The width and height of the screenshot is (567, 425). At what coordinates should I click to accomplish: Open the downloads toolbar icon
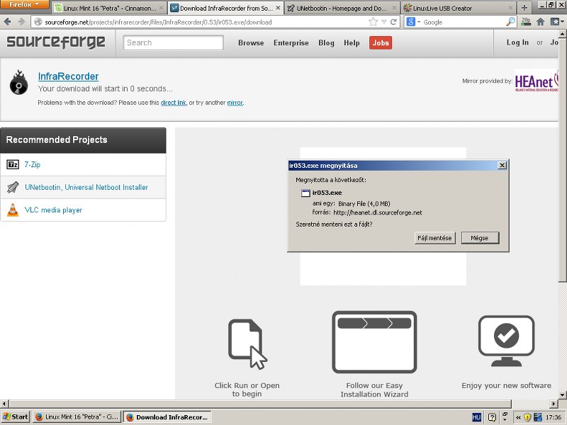pos(526,22)
